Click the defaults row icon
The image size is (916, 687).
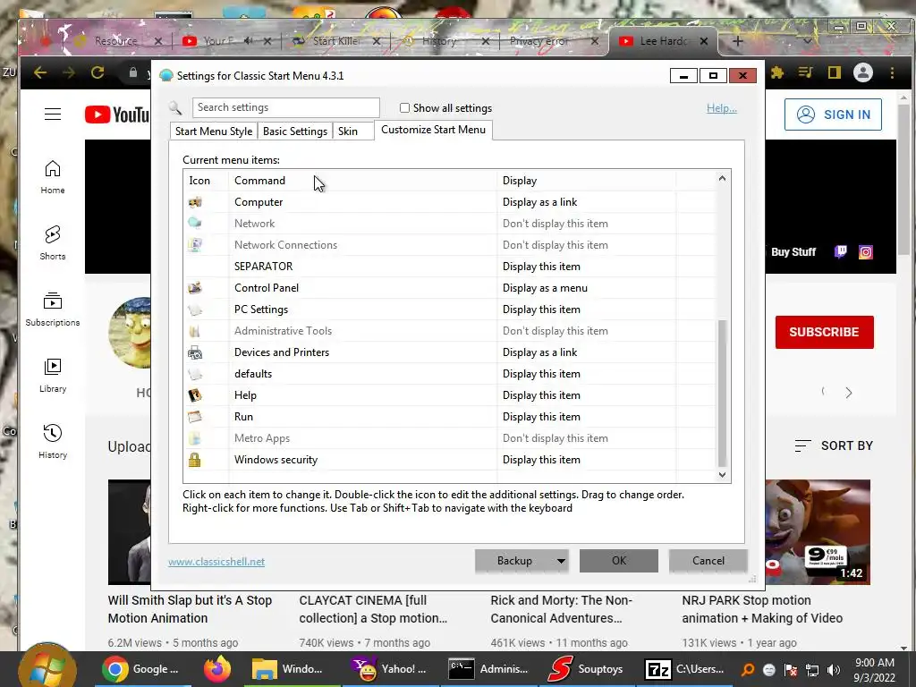tap(195, 374)
